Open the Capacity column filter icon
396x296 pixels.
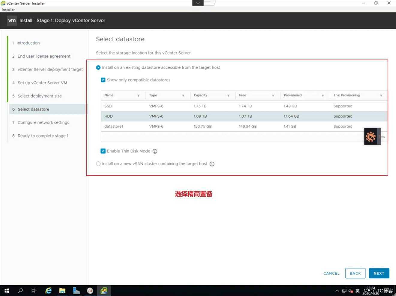228,96
